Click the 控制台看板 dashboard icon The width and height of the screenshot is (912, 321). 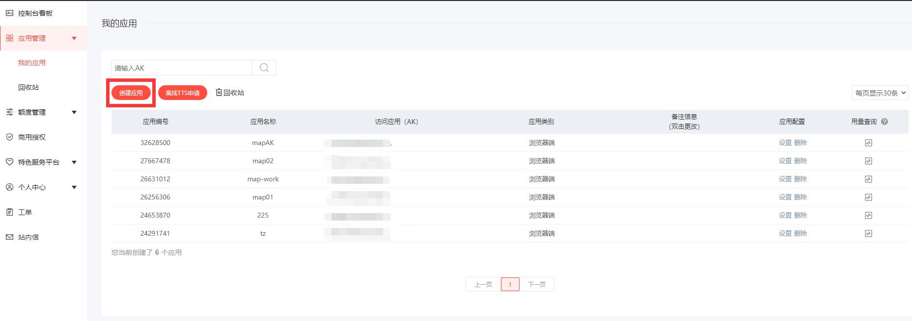pos(9,13)
